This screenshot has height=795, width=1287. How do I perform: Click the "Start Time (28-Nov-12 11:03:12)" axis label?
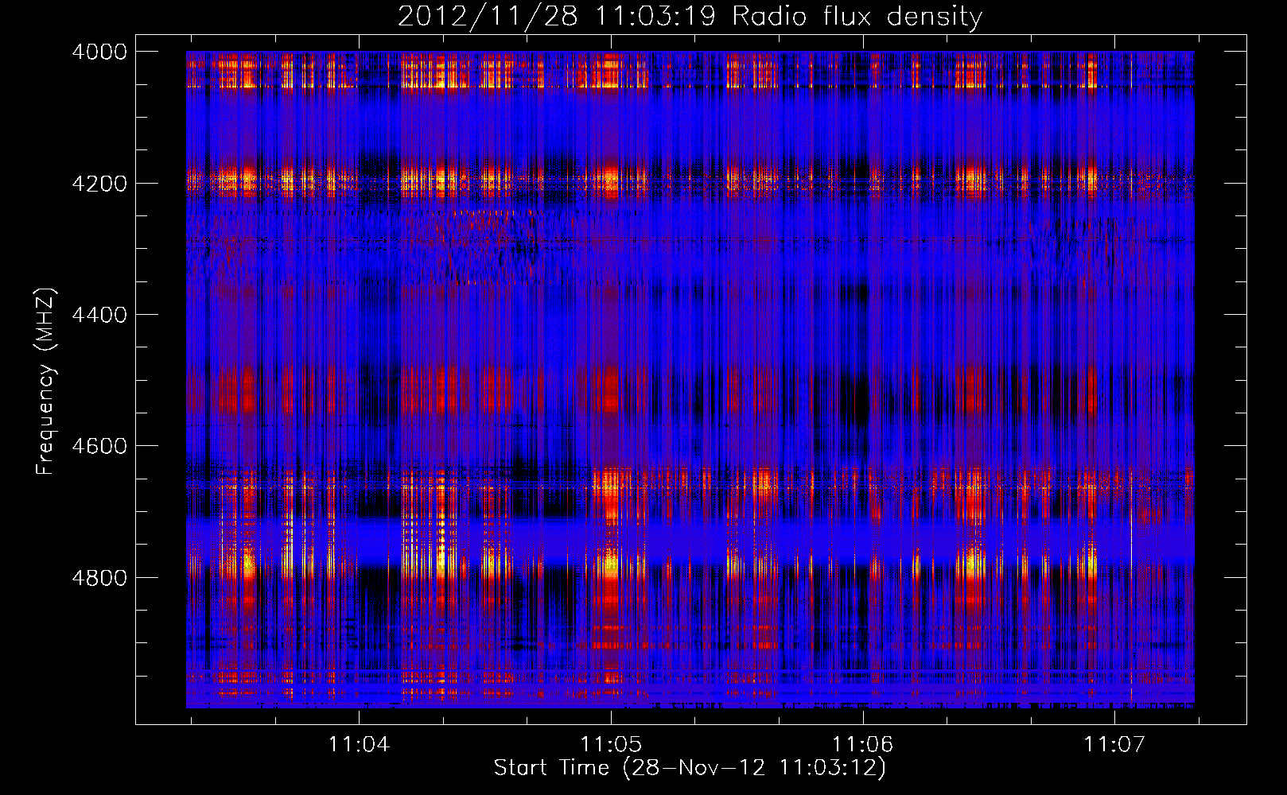(690, 768)
